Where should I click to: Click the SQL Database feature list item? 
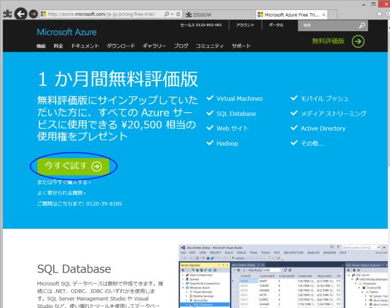coord(236,113)
